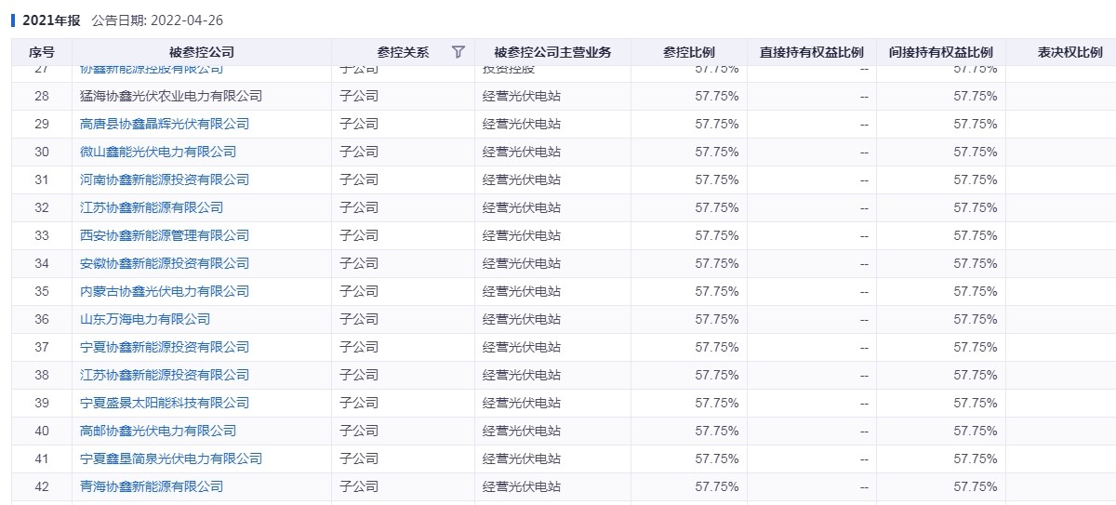Click the 被参控公司 column header
The width and height of the screenshot is (1116, 505).
[x=201, y=52]
